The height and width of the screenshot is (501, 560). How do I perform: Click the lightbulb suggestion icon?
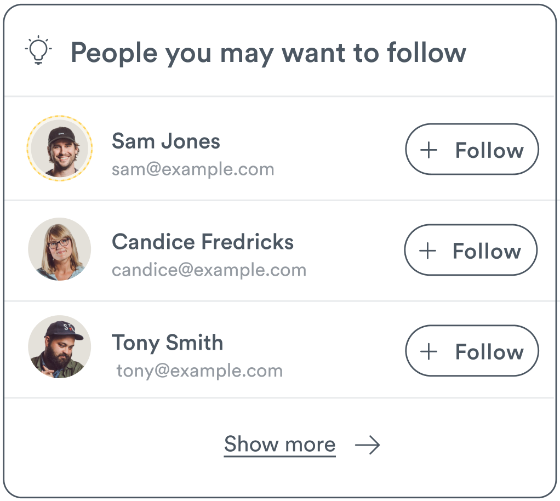tap(38, 51)
